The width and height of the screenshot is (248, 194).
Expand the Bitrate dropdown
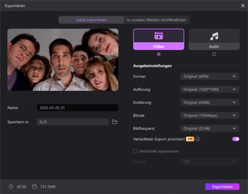pyautogui.click(x=210, y=115)
